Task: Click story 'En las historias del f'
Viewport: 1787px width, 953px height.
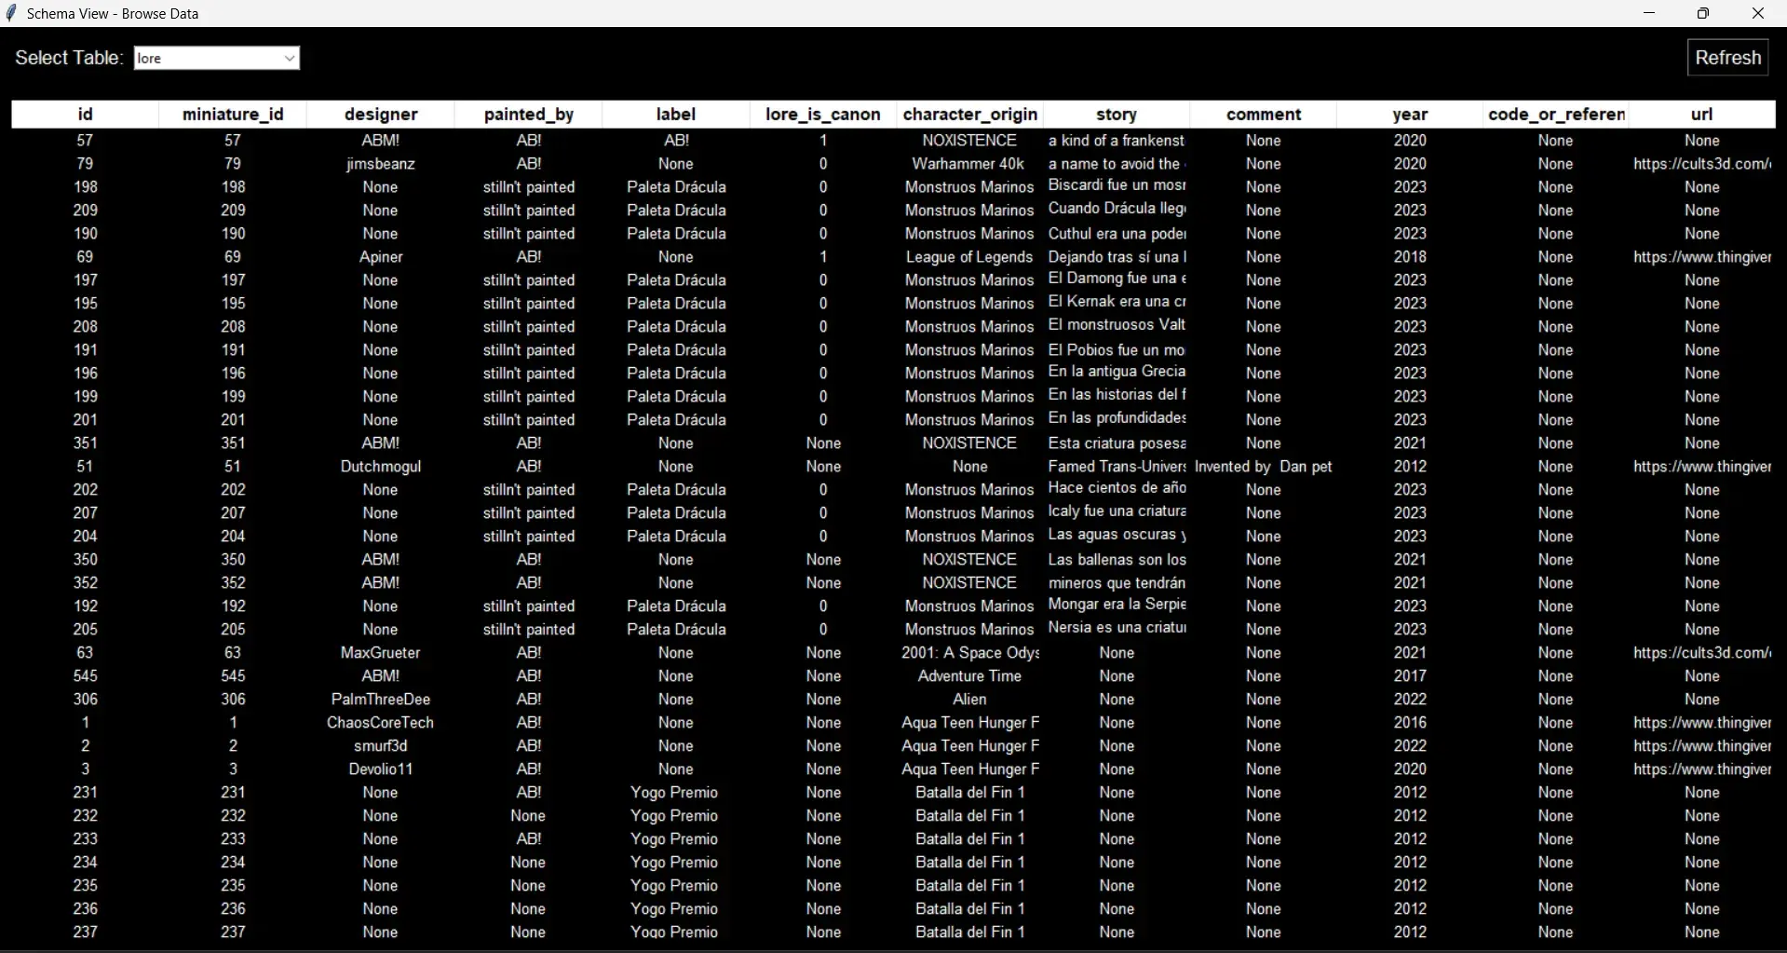Action: (1117, 396)
